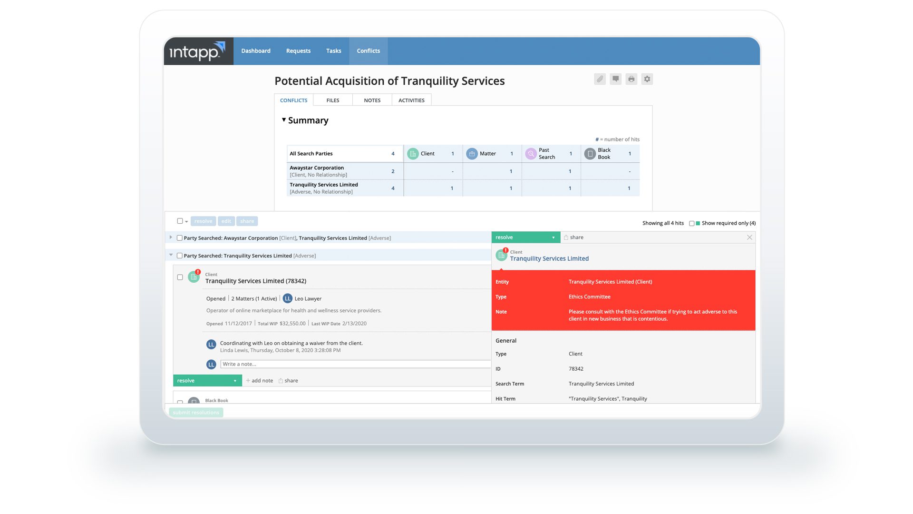Image resolution: width=913 pixels, height=514 pixels.
Task: Click the client icon beside Tranquility Services Limited (78342)
Action: pos(194,277)
